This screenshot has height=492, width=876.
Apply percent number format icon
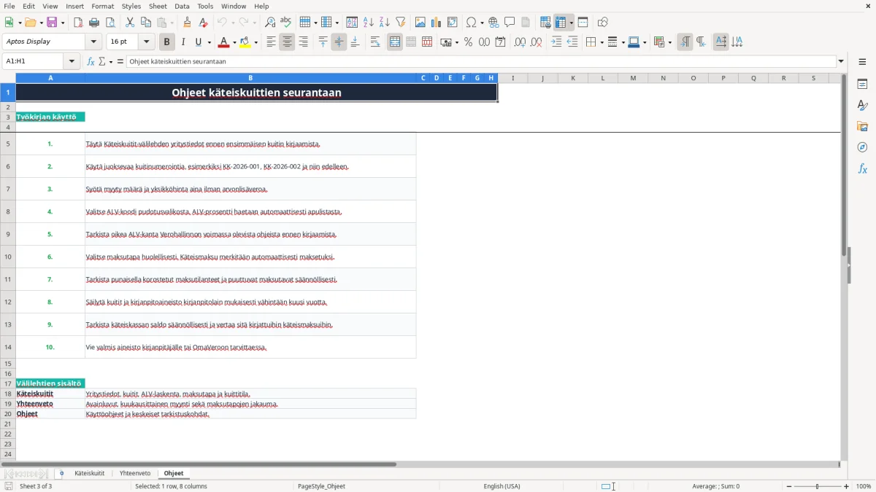point(468,42)
